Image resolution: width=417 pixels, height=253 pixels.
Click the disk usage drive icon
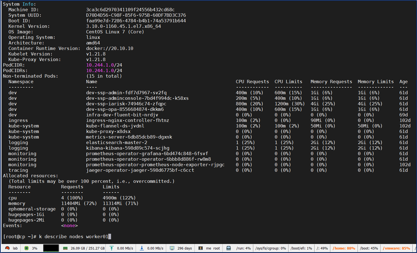(229, 248)
